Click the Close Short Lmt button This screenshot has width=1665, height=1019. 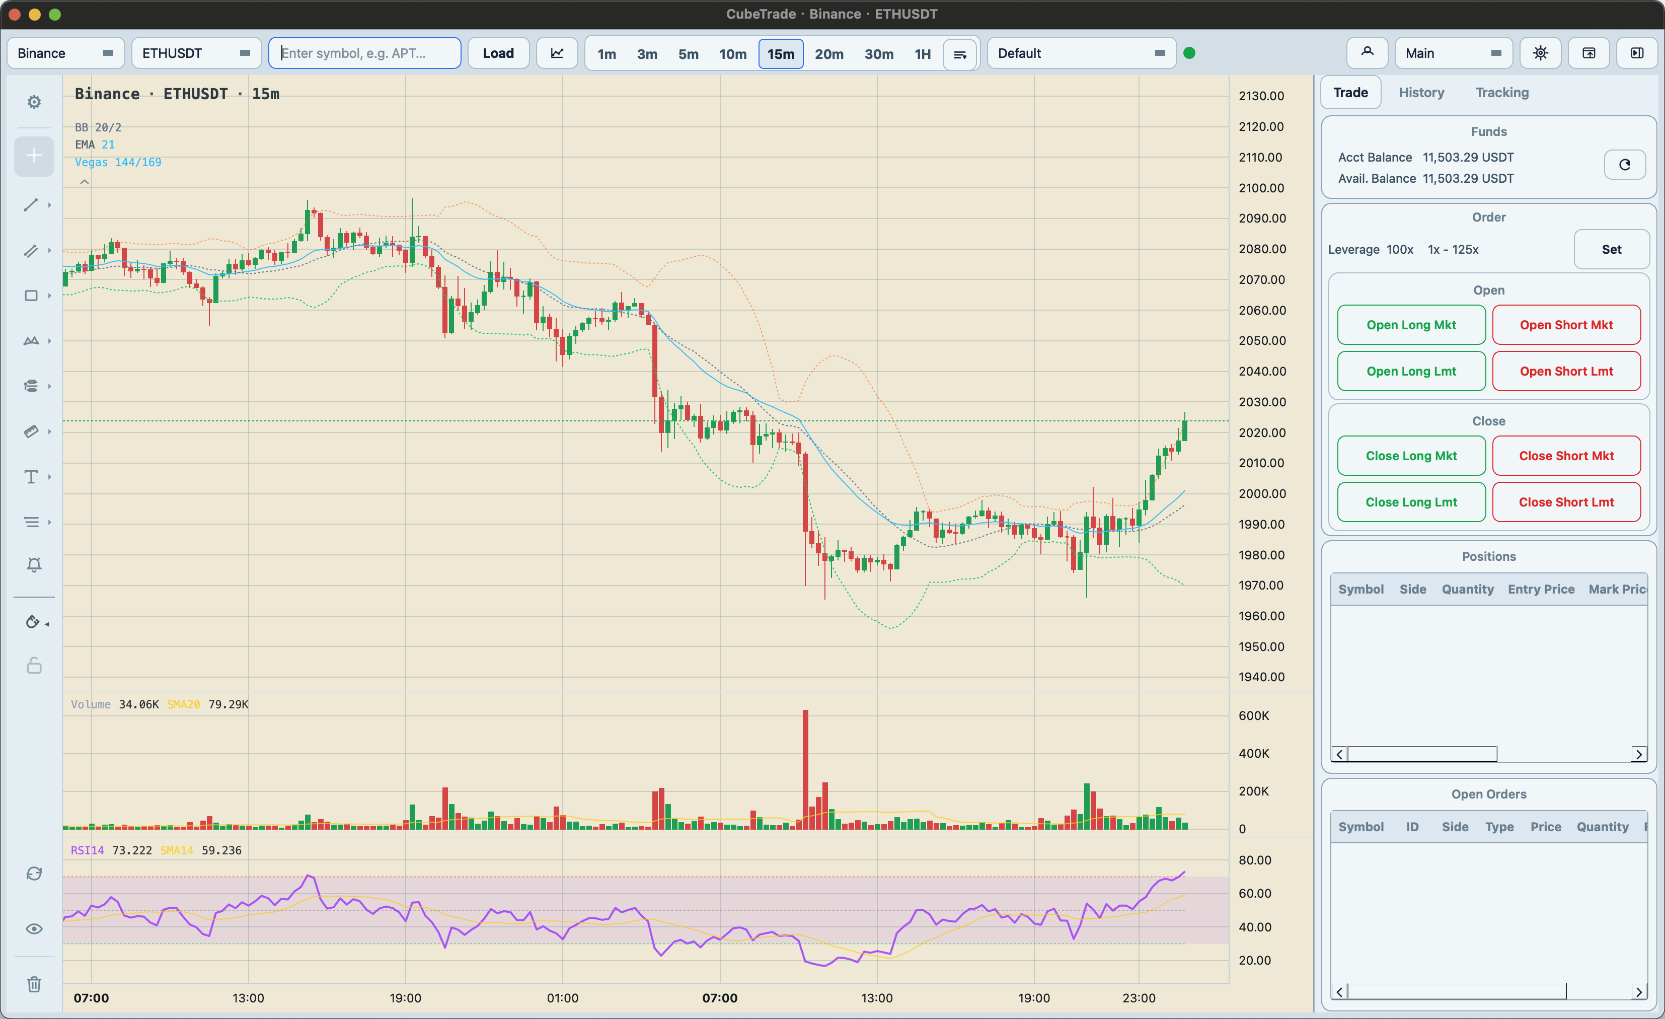pos(1566,502)
